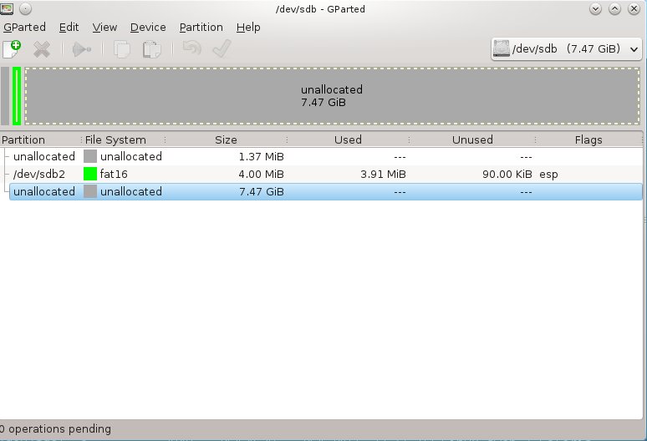Sort by the File System column header

[x=124, y=139]
